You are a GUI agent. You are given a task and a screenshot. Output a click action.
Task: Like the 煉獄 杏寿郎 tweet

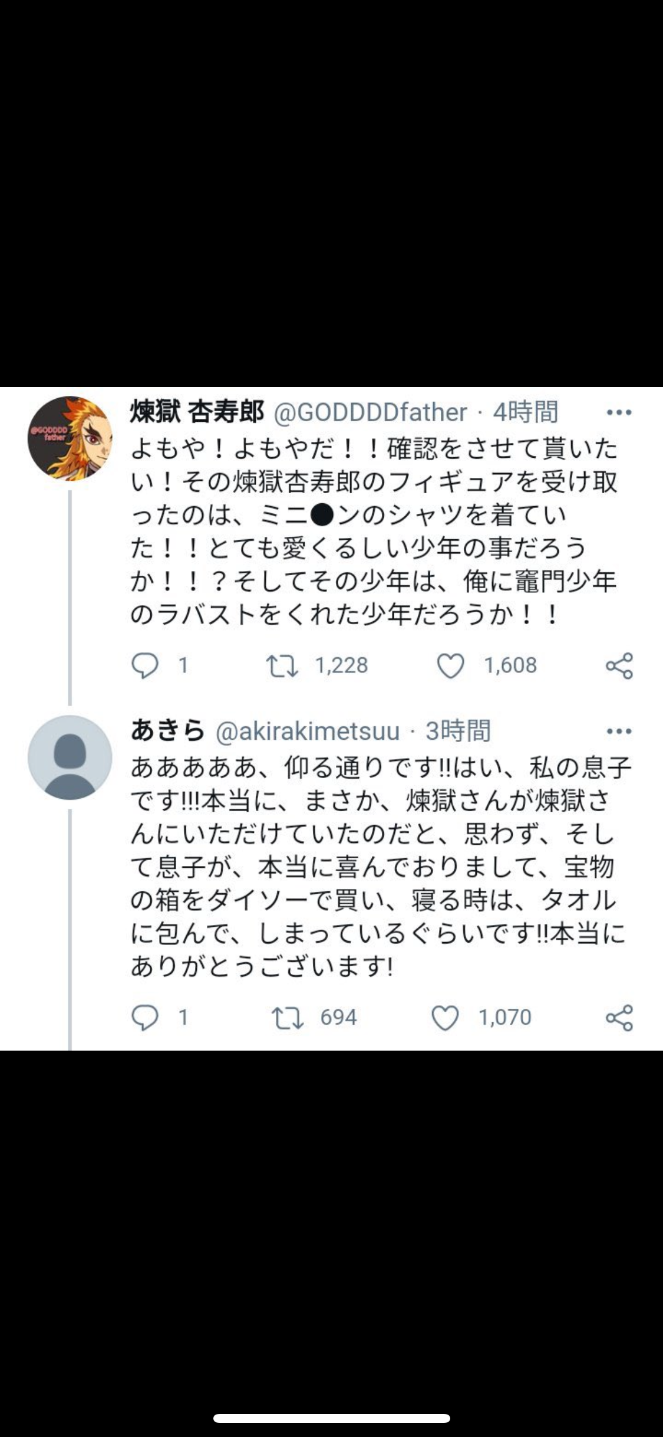point(451,665)
